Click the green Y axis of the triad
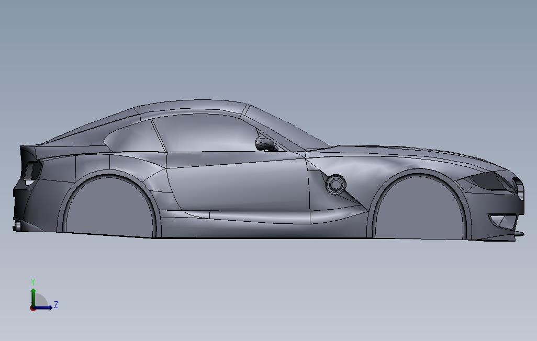This screenshot has width=537, height=341. 33,297
